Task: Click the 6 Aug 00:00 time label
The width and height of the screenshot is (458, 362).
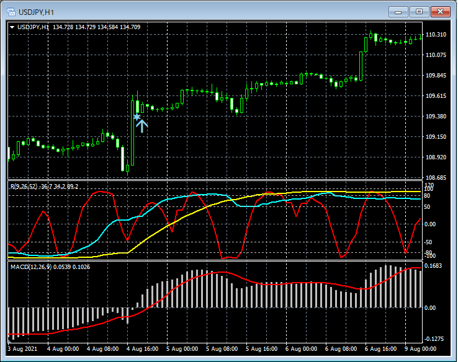Action: click(x=300, y=349)
